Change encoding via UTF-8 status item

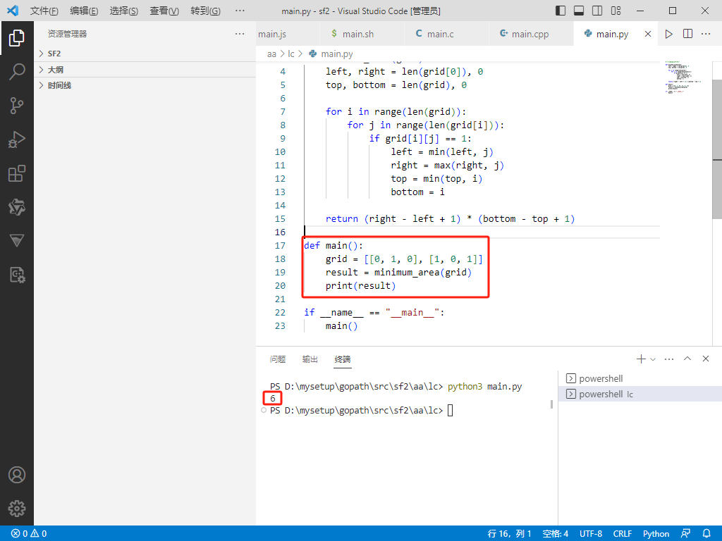[591, 533]
